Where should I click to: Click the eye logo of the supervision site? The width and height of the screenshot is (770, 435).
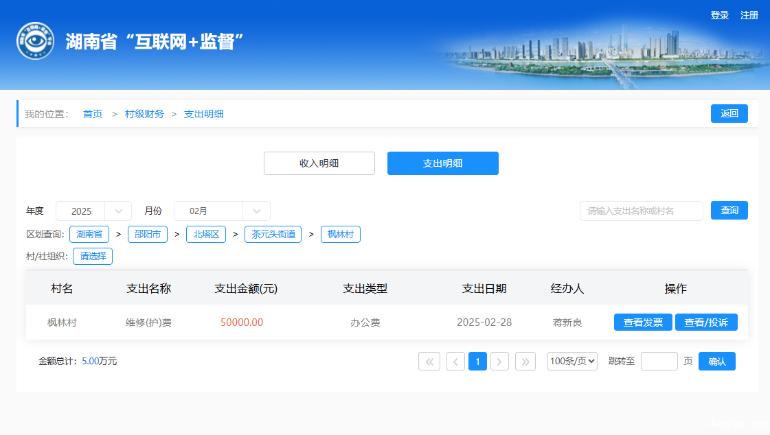point(35,41)
